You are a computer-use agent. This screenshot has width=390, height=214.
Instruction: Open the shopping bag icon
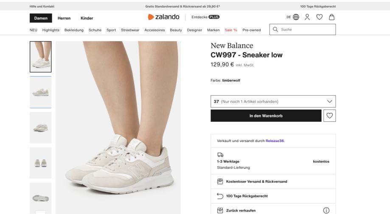[332, 18]
